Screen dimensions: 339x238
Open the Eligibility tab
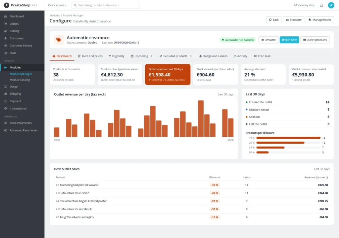(x=117, y=56)
